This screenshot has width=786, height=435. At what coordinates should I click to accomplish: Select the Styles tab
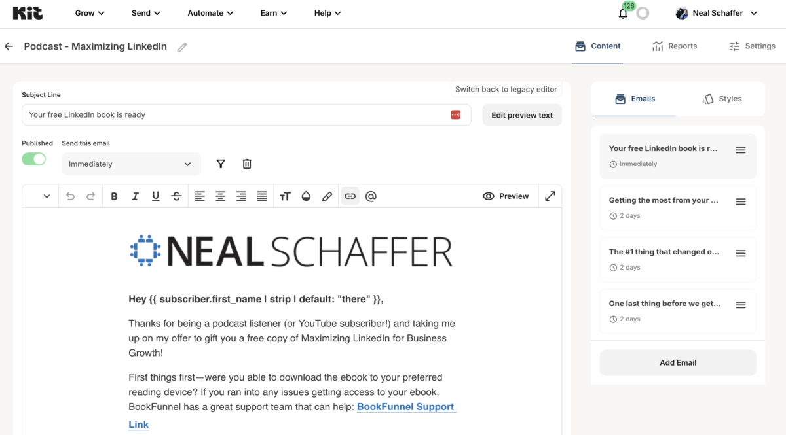722,99
